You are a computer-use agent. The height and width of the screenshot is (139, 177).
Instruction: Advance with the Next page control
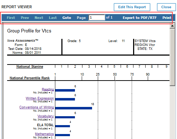pyautogui.click(x=39, y=18)
